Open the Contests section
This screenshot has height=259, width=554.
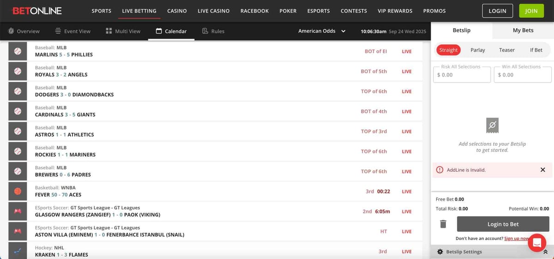tap(354, 11)
